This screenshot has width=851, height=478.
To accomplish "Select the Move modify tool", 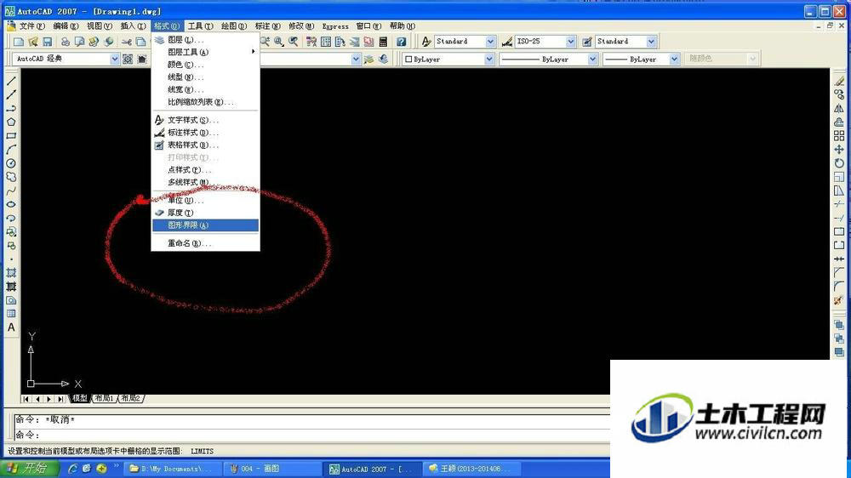I will click(839, 149).
